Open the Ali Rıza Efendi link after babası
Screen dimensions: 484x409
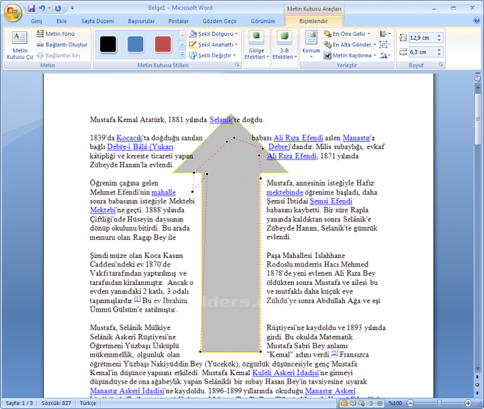[298, 138]
